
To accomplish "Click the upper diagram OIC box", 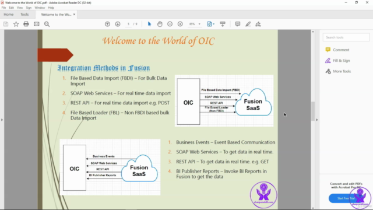I will [x=188, y=101].
